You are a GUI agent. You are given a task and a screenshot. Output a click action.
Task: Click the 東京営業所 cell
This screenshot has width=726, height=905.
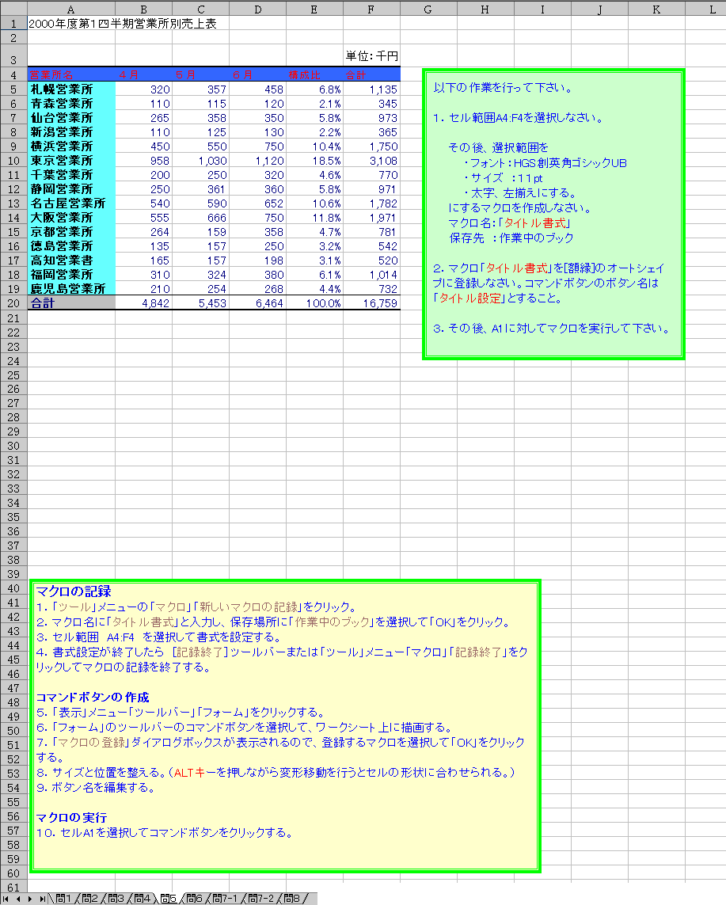pyautogui.click(x=71, y=161)
